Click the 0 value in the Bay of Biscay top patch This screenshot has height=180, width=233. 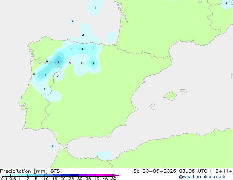point(95,8)
